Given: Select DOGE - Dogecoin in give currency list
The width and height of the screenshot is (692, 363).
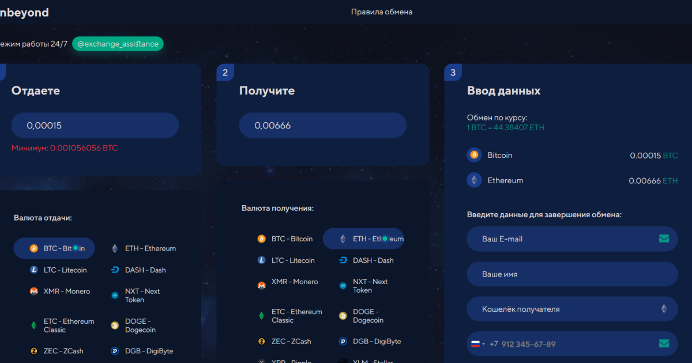Looking at the screenshot, I should point(133,326).
